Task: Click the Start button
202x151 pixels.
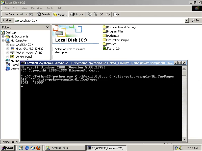Action: pyautogui.click(x=7, y=148)
